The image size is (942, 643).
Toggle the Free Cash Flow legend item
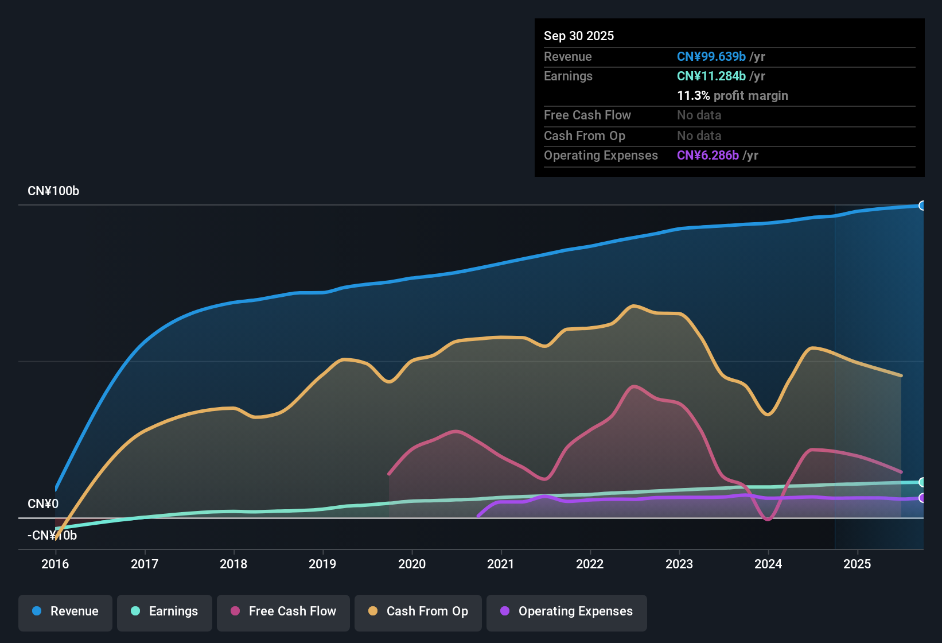[x=283, y=611]
